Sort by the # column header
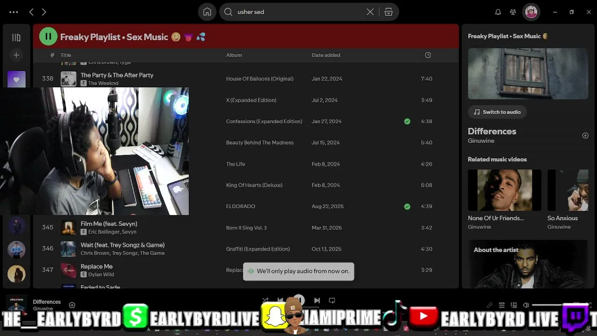The image size is (597, 336). point(52,55)
